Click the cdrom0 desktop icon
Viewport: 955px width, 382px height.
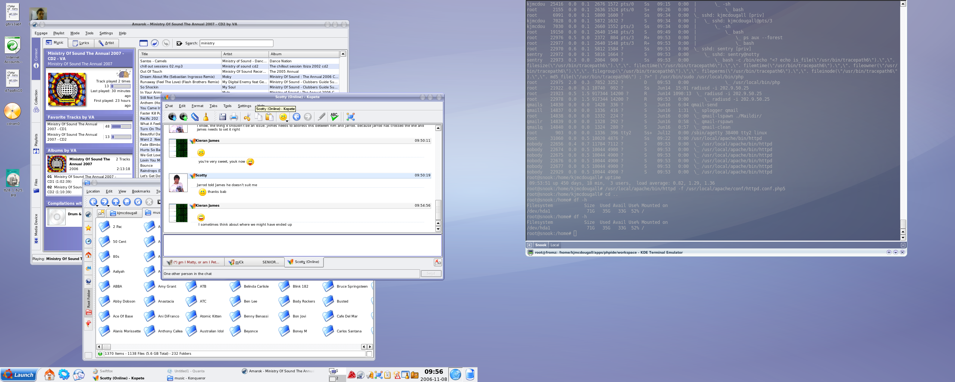click(13, 114)
